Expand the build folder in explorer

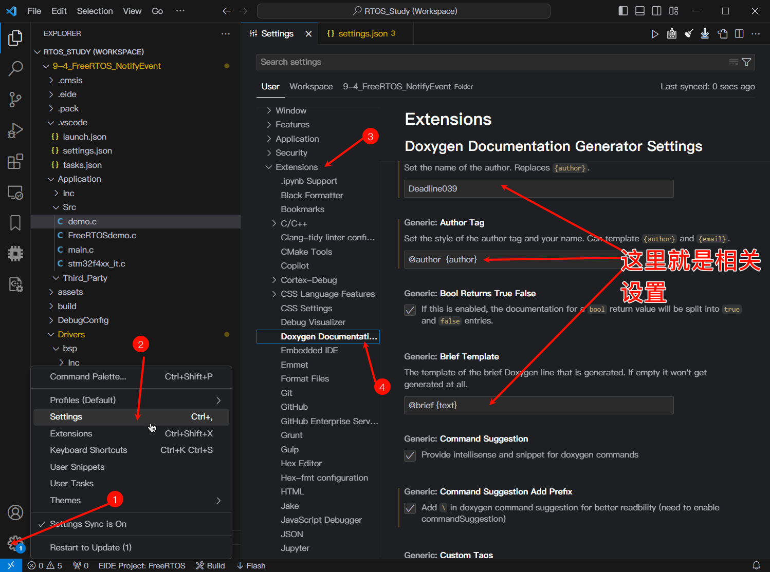(x=67, y=306)
